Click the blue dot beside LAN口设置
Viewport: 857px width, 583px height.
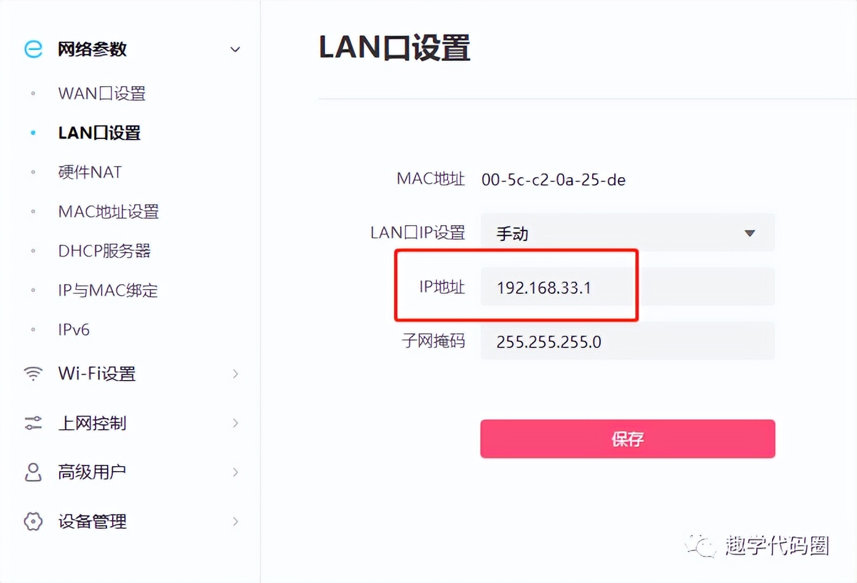coord(33,133)
